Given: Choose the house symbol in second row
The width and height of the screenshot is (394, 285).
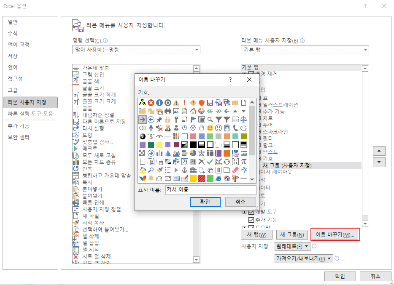Looking at the screenshot, I should 193,111.
